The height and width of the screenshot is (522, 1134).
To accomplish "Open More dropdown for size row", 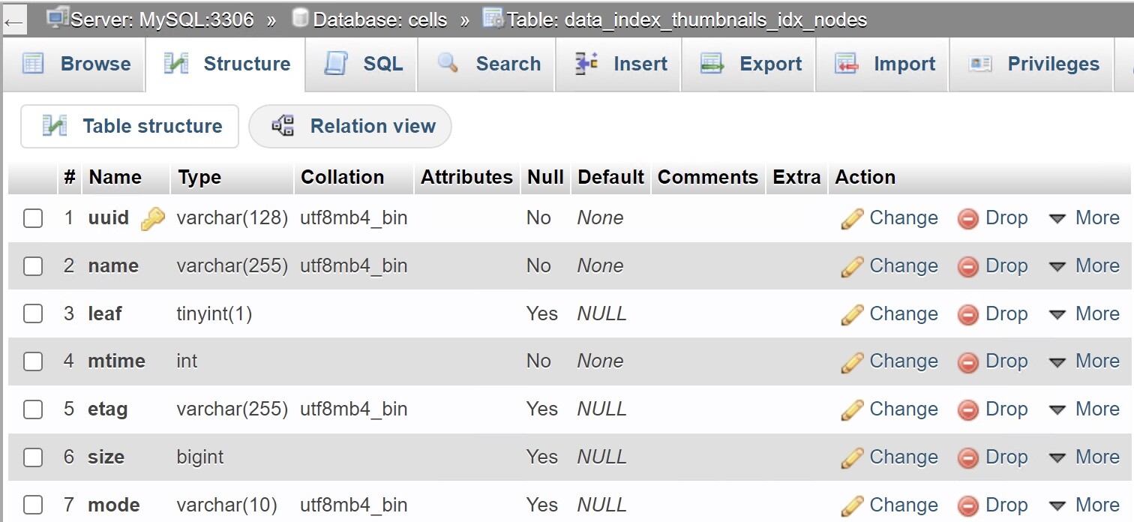I will tap(1084, 457).
